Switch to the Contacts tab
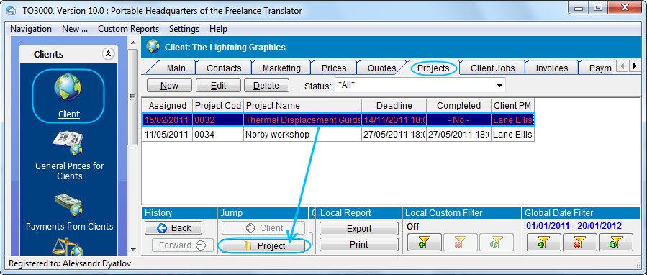 click(224, 68)
